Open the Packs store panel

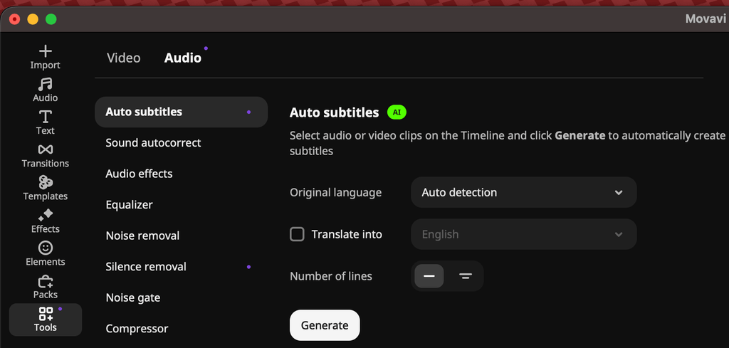tap(45, 287)
